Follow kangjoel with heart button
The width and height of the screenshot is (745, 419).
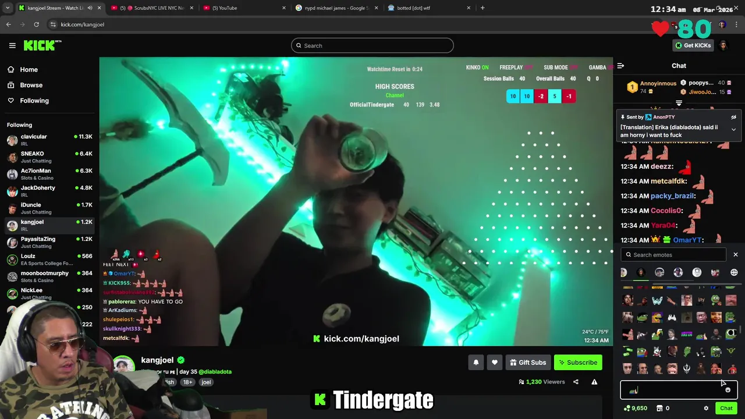click(x=494, y=363)
